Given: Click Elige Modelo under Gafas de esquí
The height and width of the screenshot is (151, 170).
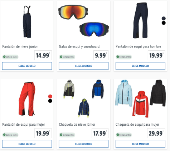Looking at the screenshot, I should click(x=84, y=66).
